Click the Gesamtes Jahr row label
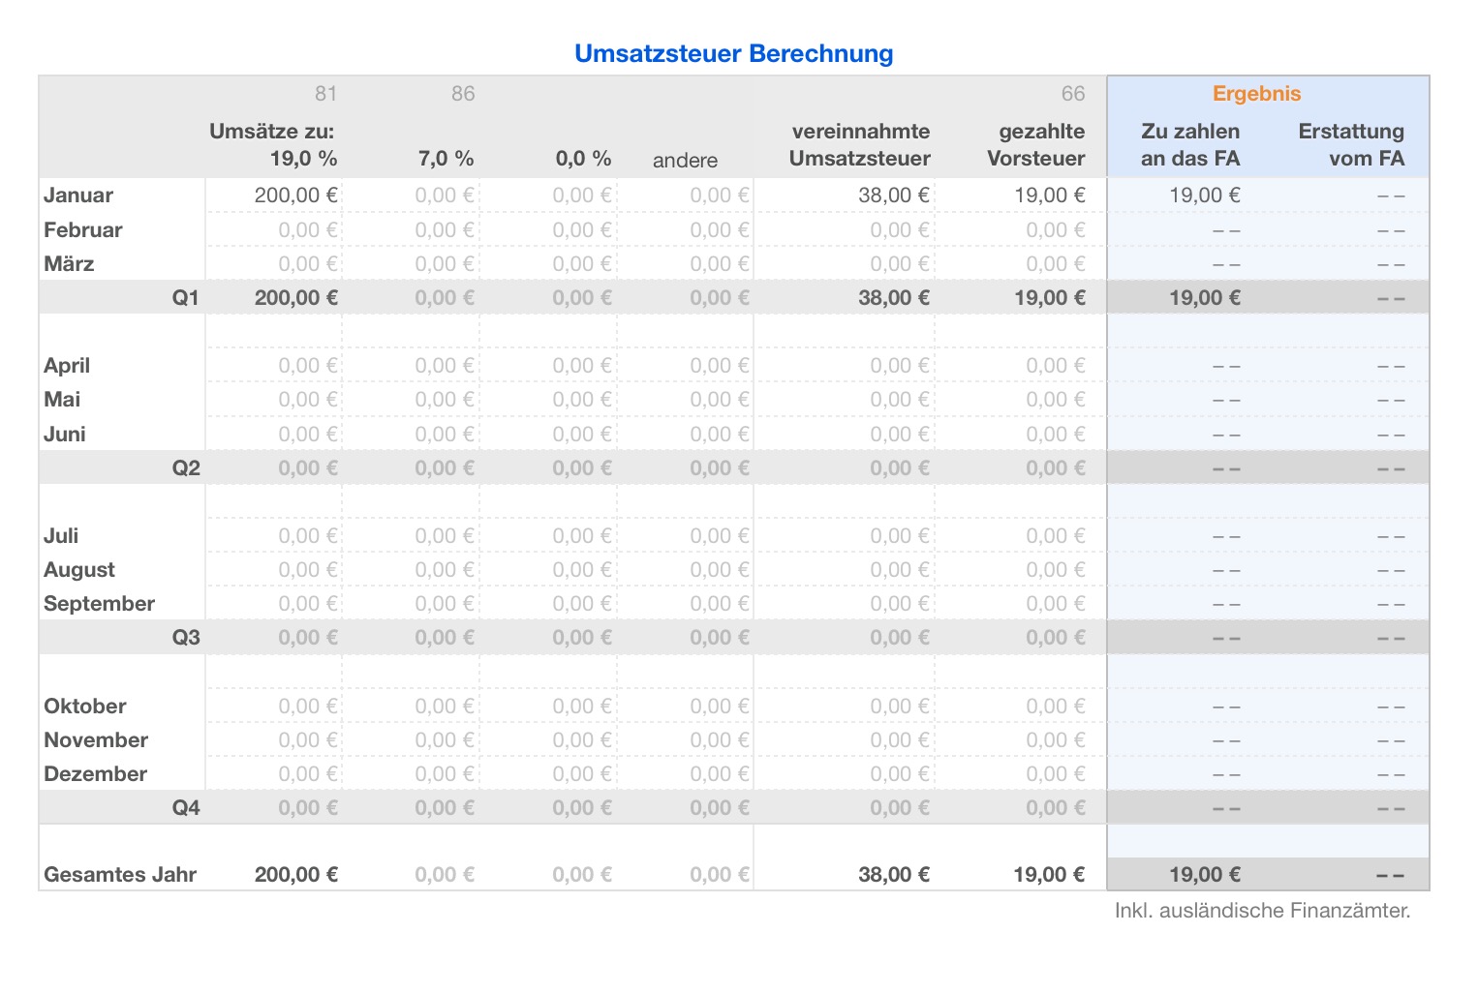 coord(120,875)
